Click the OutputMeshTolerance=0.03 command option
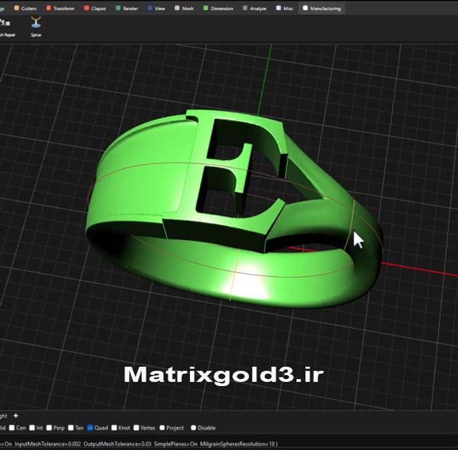 (118, 444)
